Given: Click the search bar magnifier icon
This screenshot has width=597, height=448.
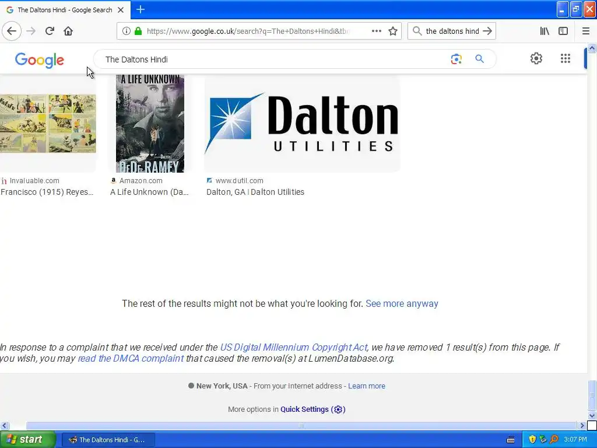Looking at the screenshot, I should [x=417, y=32].
